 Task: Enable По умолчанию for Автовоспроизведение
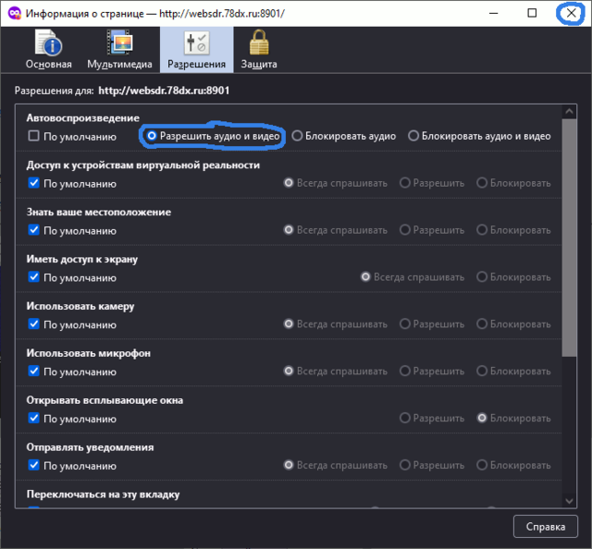[34, 136]
